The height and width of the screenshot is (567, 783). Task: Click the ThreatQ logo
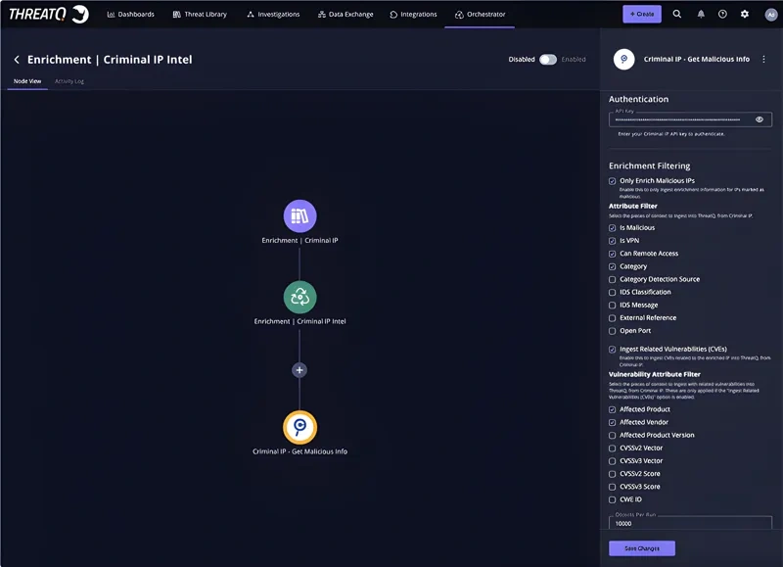point(48,14)
